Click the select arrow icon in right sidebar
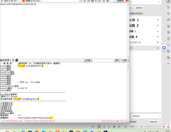 [168, 7]
